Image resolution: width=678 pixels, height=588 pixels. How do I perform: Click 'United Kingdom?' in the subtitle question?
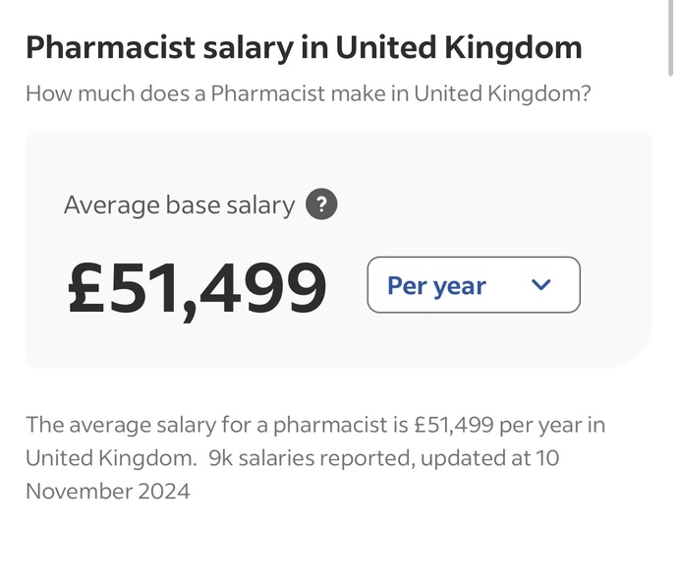click(x=502, y=94)
